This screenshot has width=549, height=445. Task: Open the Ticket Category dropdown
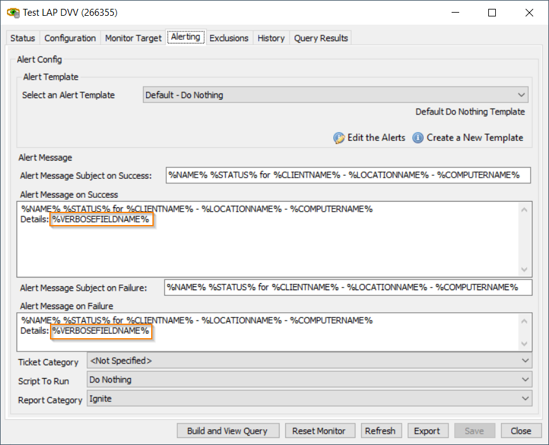click(x=309, y=360)
